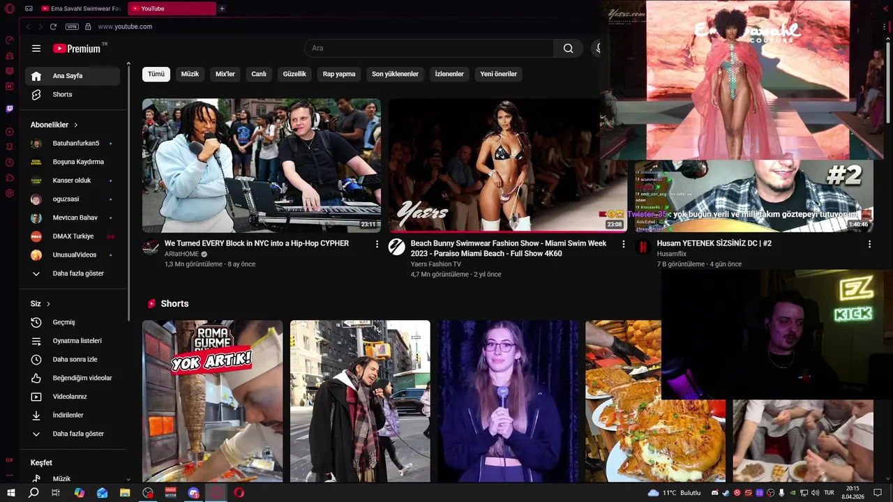
Task: Open Geçmiş watch history
Action: pos(73,322)
